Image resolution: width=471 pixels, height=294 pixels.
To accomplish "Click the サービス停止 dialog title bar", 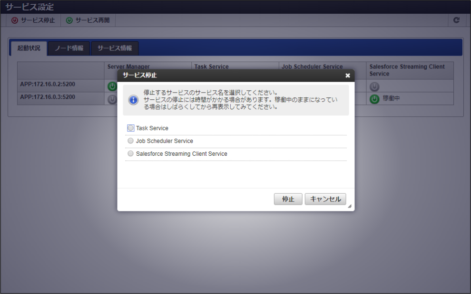I will (236, 76).
